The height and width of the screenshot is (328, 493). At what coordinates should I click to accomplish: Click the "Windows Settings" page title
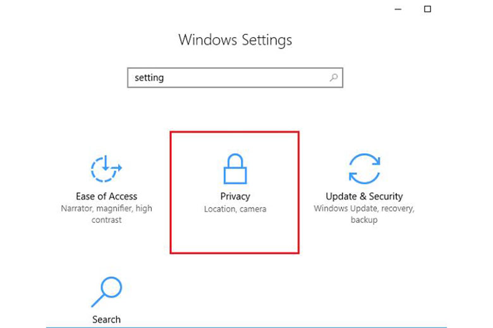pyautogui.click(x=235, y=40)
